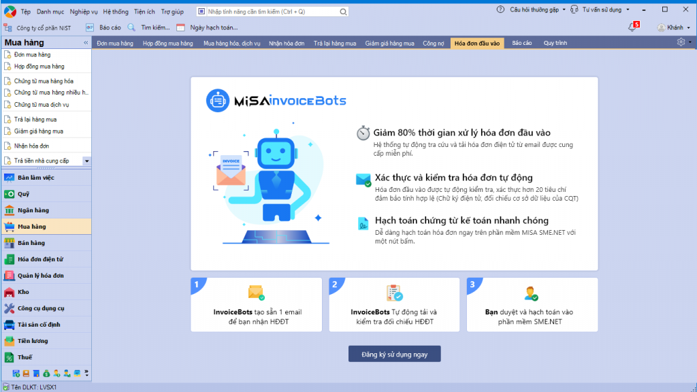Click the search magnifier in search box
Image resolution: width=697 pixels, height=392 pixels.
tap(343, 12)
